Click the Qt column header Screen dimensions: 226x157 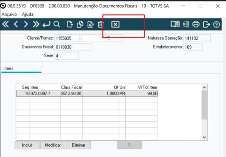[101, 87]
